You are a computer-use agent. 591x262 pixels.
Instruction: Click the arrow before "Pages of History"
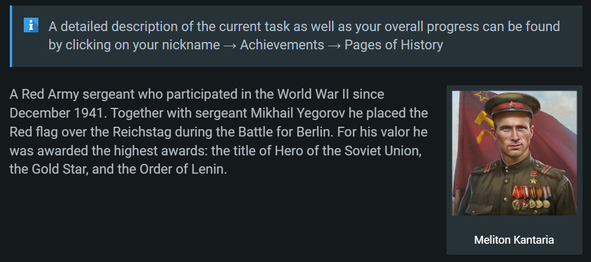coord(334,45)
